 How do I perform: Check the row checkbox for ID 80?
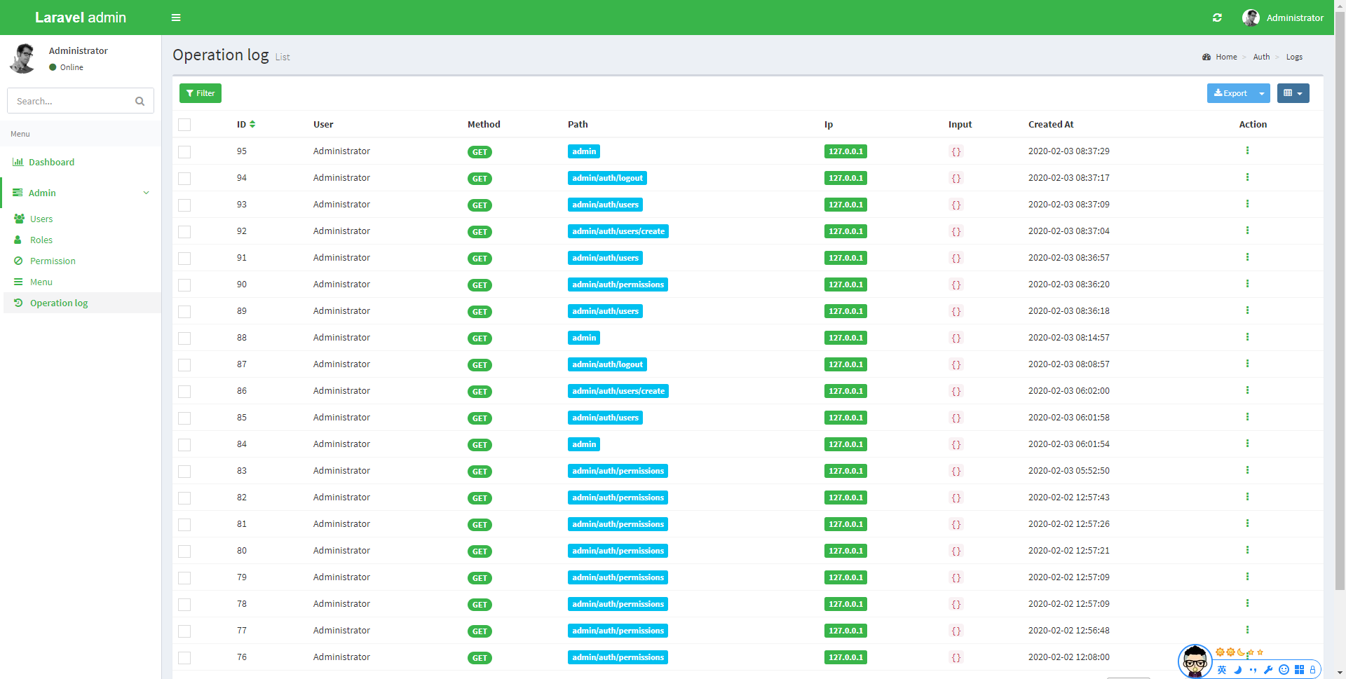coord(184,551)
